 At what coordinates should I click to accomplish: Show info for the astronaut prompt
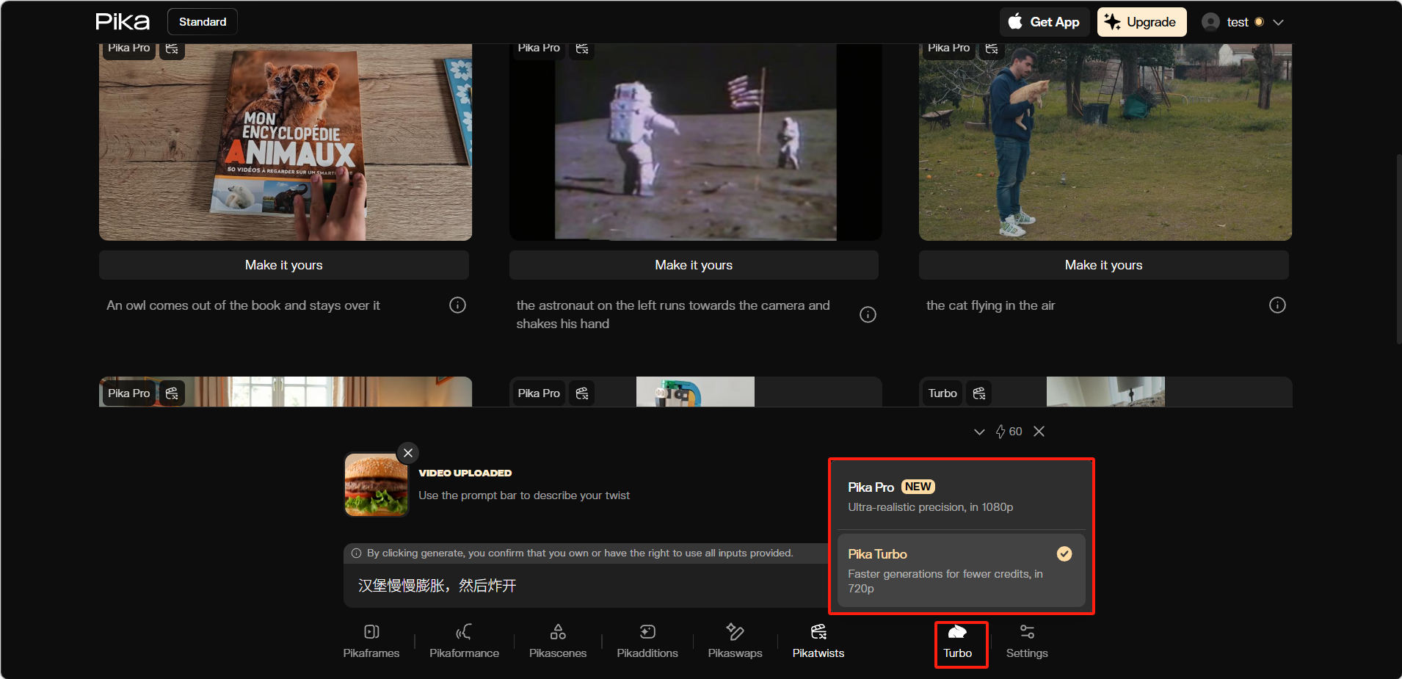[868, 315]
